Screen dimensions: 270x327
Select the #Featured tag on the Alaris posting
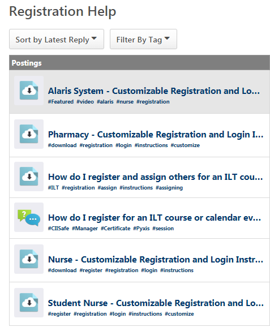click(61, 102)
